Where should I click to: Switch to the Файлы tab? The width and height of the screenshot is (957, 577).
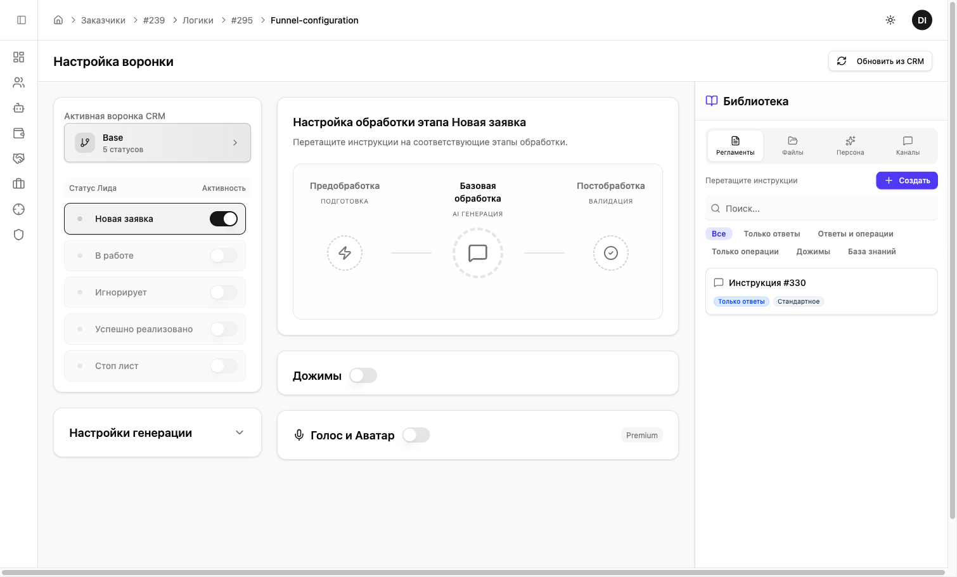coord(792,146)
